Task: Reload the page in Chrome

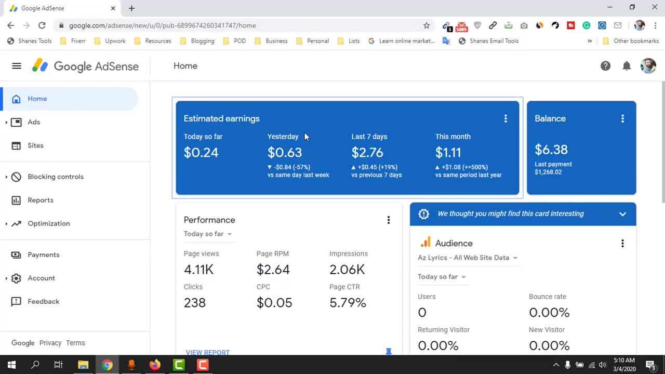Action: pos(42,25)
